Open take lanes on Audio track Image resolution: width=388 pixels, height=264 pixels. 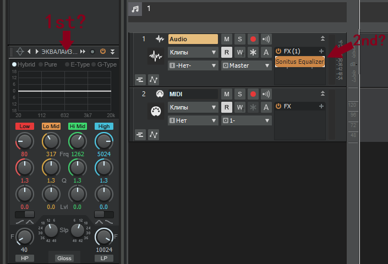click(x=140, y=80)
